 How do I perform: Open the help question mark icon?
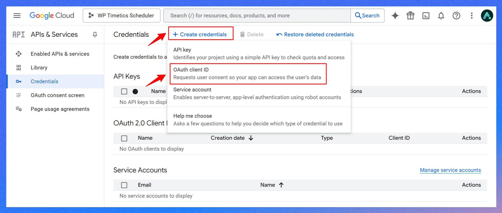tap(456, 16)
